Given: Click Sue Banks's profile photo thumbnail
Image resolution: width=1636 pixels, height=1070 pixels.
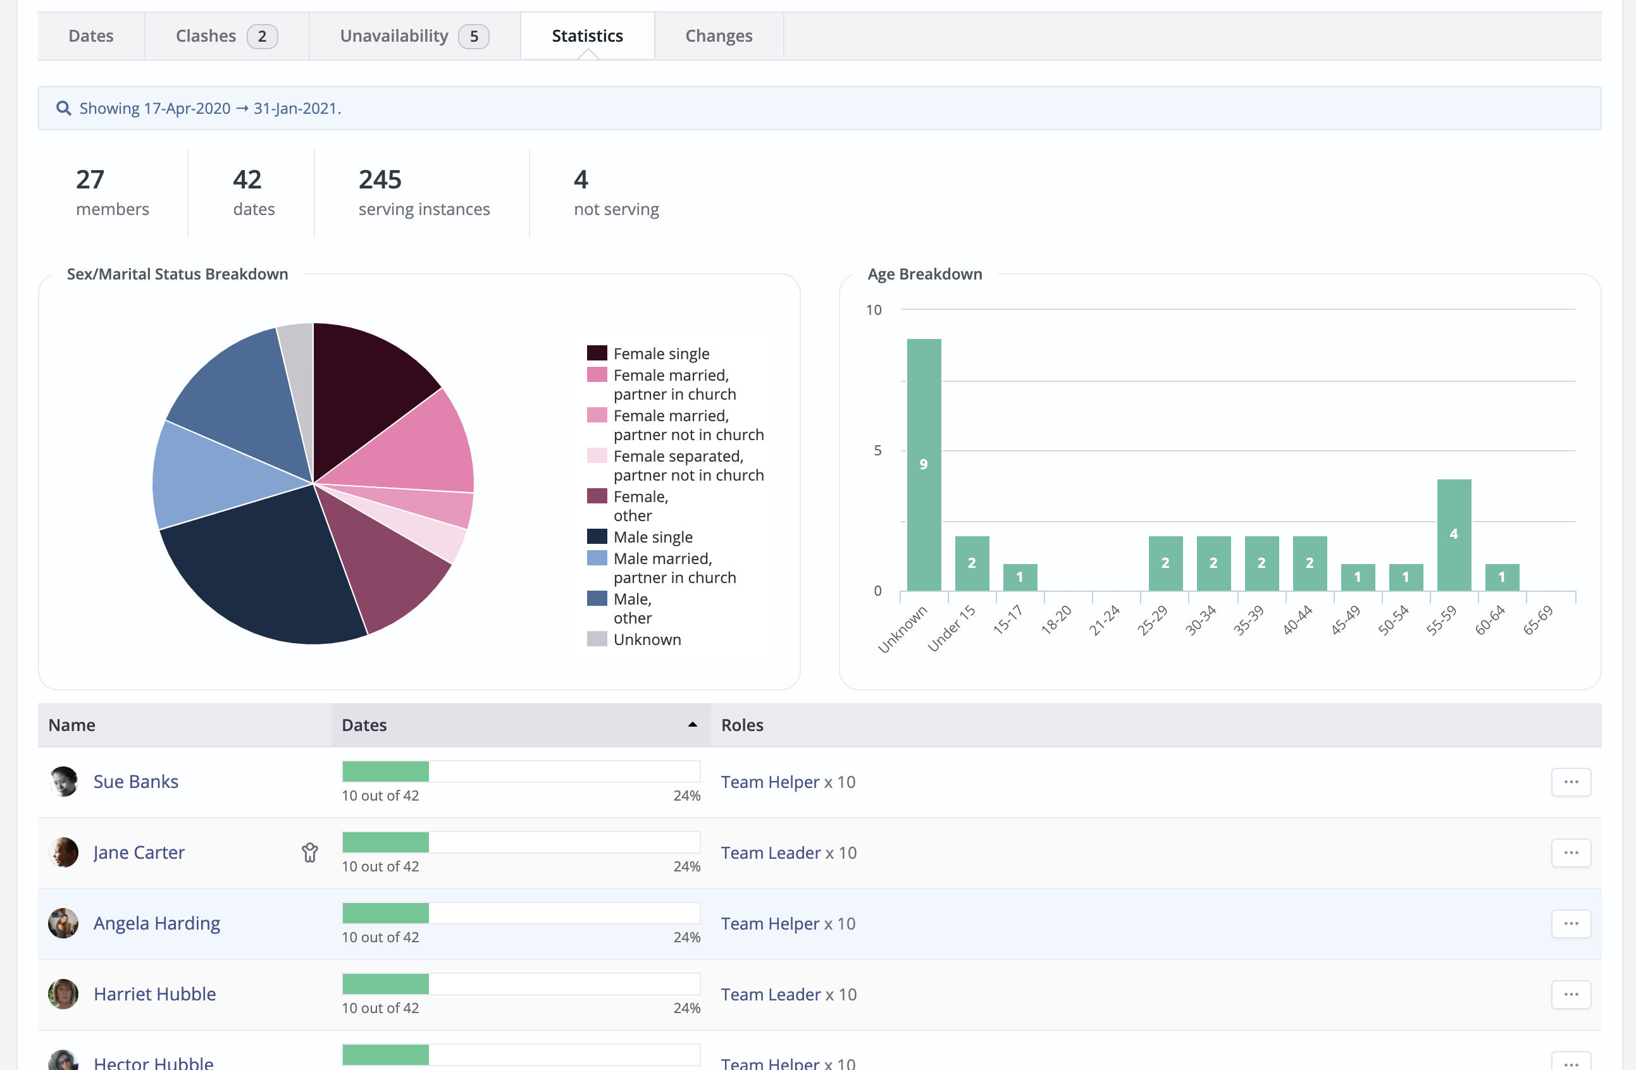Looking at the screenshot, I should 63,782.
